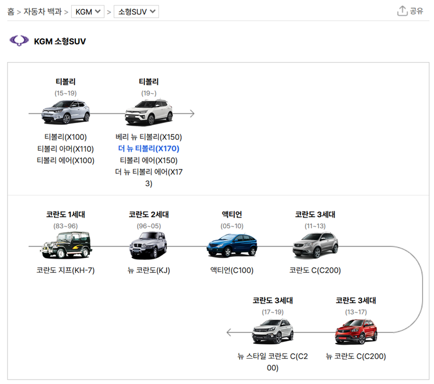Click the KGM 소형SUV page title
Image resolution: width=434 pixels, height=384 pixels.
tap(60, 41)
